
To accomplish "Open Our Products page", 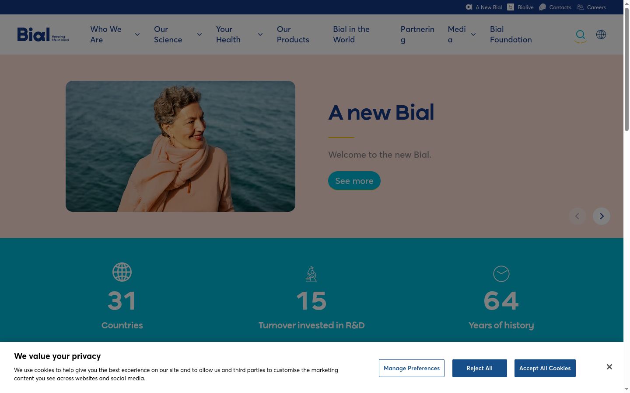I will [x=293, y=34].
